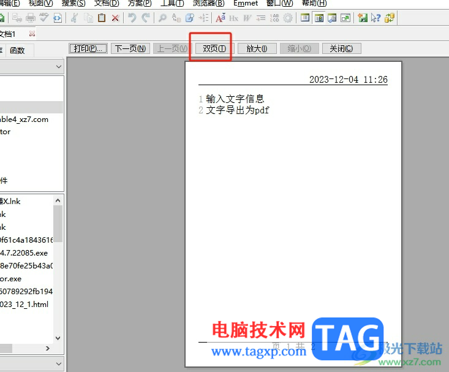Click the save with orange arrow icon
This screenshot has width=449, height=372.
point(363,18)
